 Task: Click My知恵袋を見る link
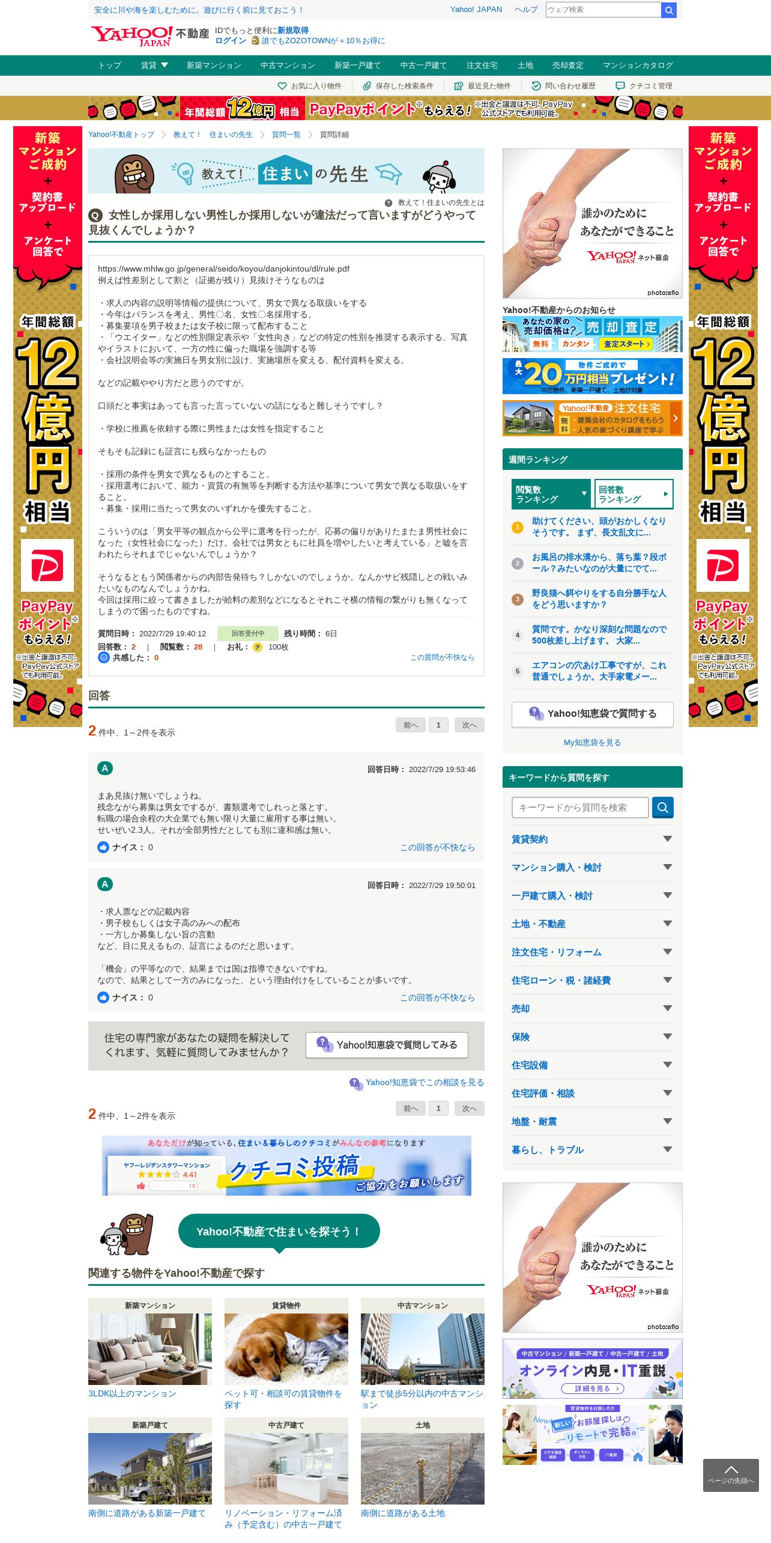click(x=592, y=743)
